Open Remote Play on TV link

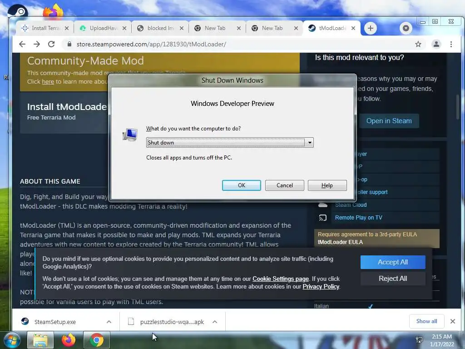tap(359, 218)
